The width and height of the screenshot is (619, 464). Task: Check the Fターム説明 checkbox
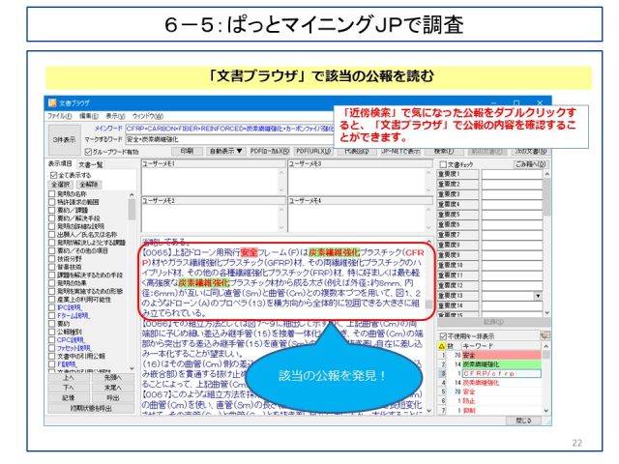click(x=51, y=316)
